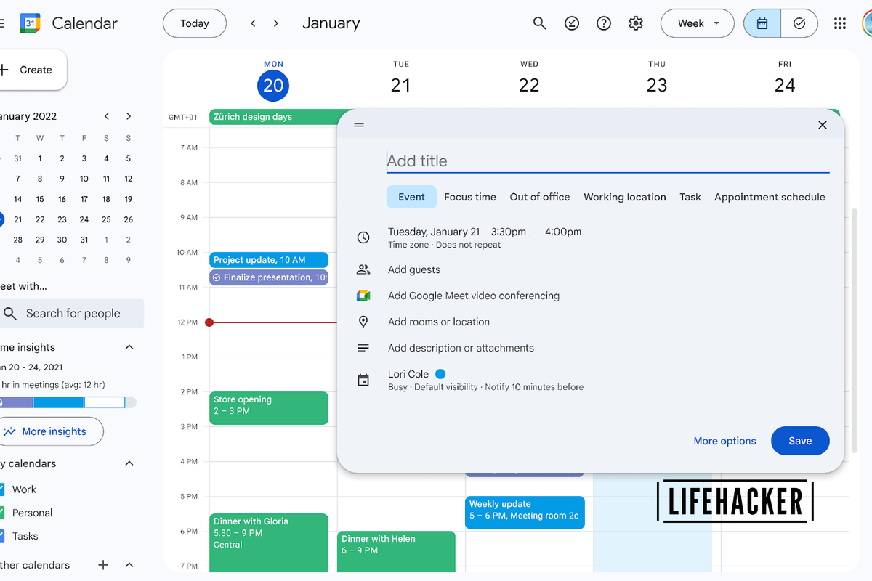
Task: Collapse the My calendars section
Action: click(x=129, y=463)
